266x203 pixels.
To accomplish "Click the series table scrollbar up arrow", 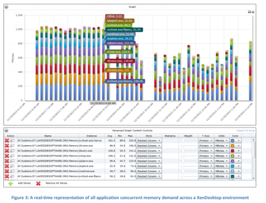I will 254,140.
